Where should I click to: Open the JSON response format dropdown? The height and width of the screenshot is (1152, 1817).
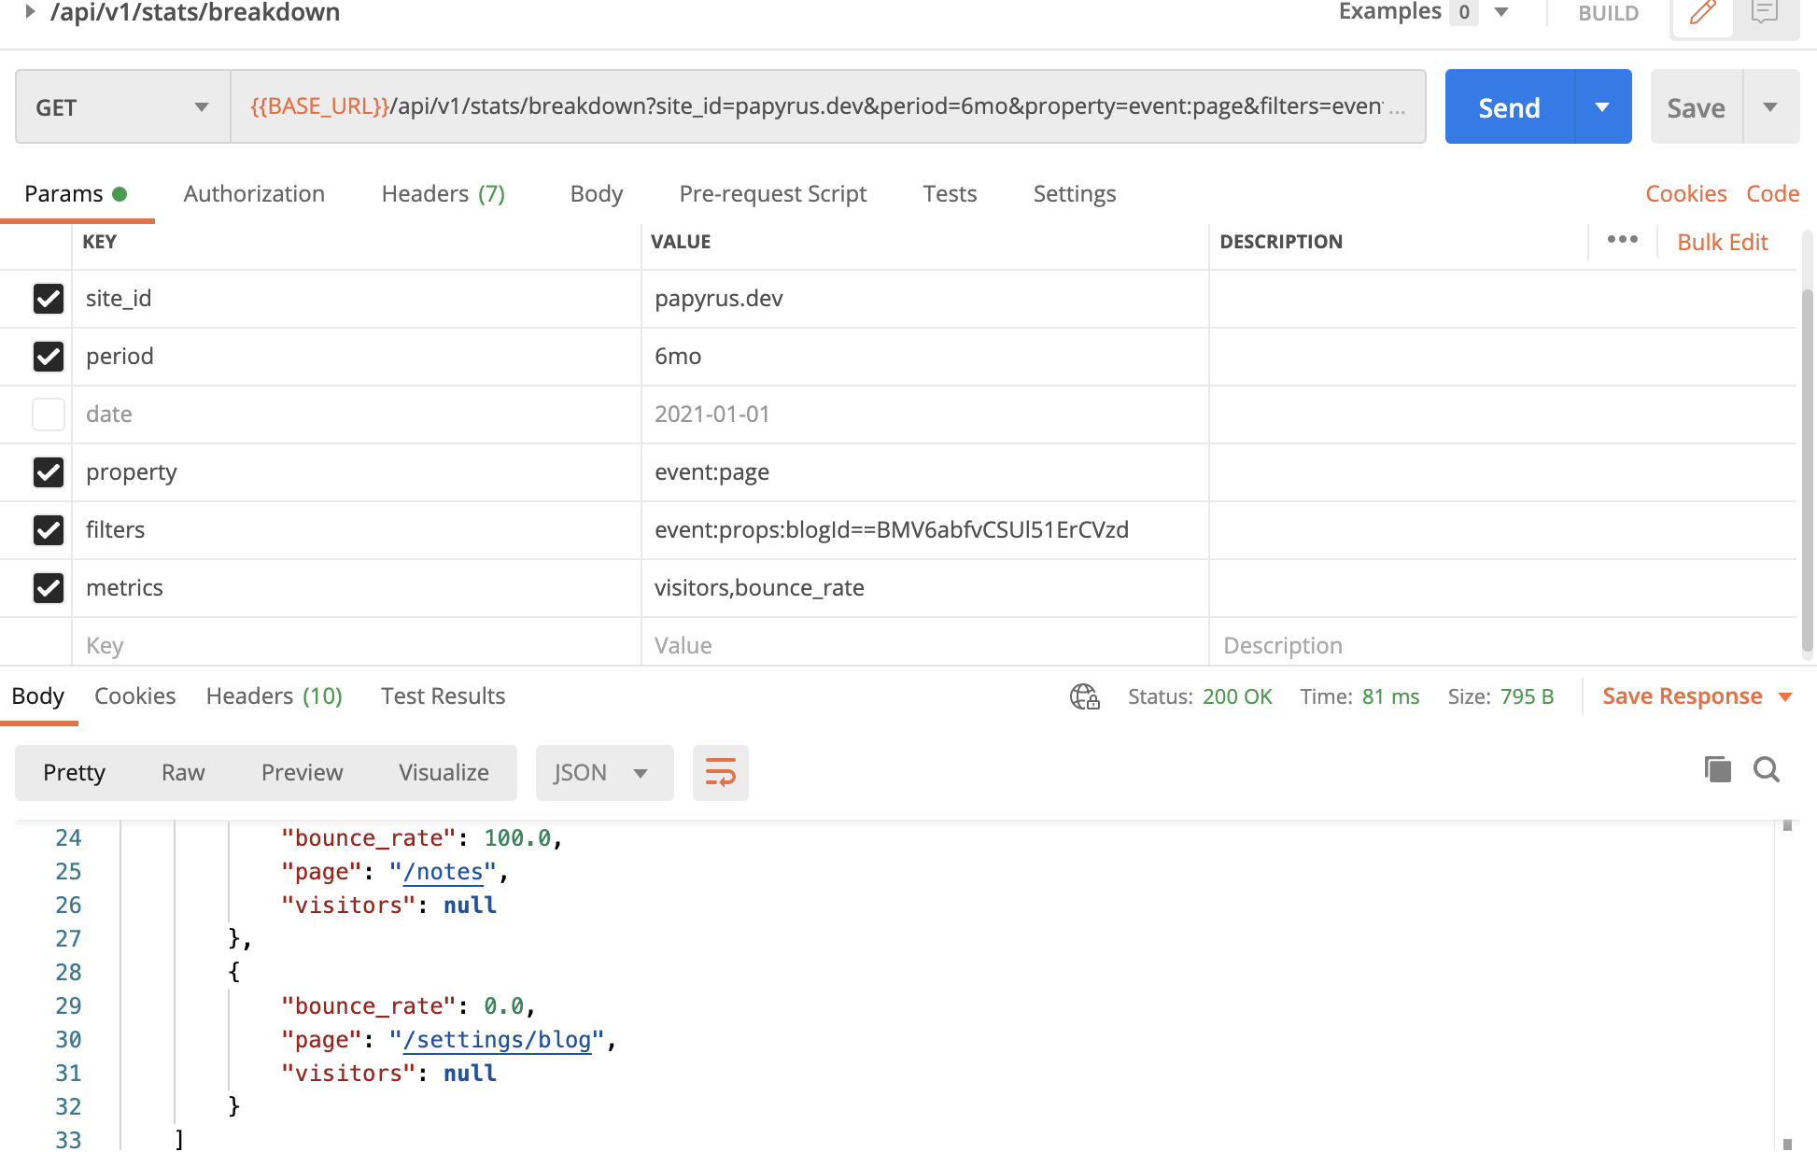[x=603, y=772]
